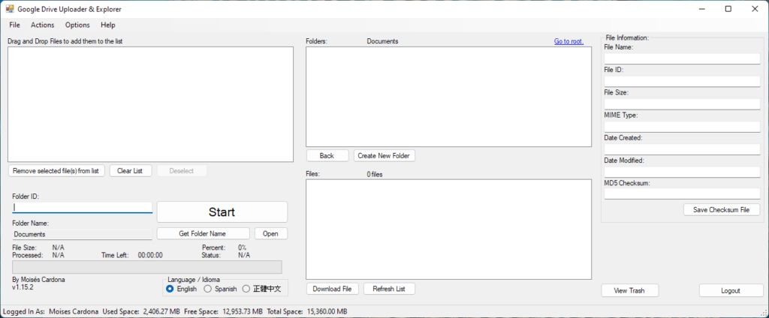
Task: Click the Folder Name field showing Documents
Action: pyautogui.click(x=83, y=234)
